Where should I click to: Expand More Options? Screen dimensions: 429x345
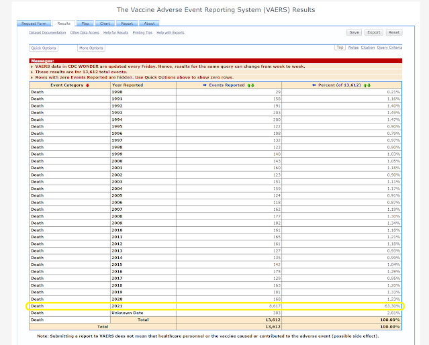[91, 48]
